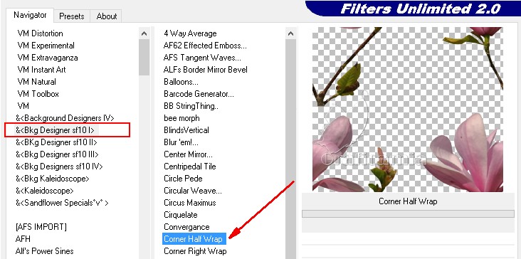The image size is (521, 259).
Task: Click the progress bar under Corner Half Wrap
Action: (x=408, y=213)
